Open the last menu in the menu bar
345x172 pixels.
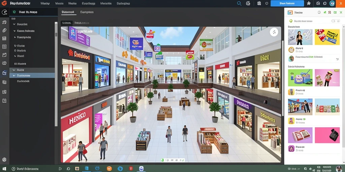[x=123, y=3]
